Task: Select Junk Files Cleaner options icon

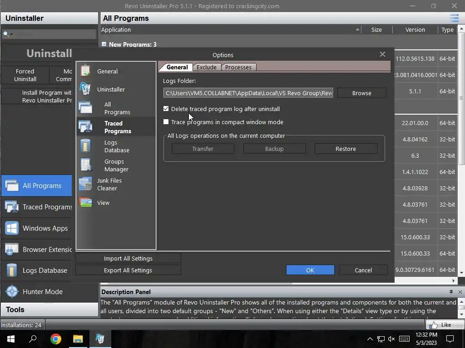Action: (85, 184)
